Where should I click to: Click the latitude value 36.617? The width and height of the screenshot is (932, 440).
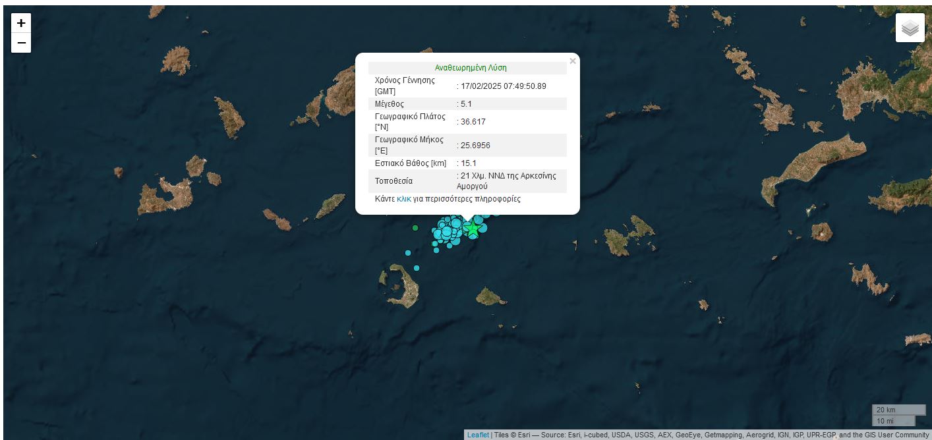(x=473, y=122)
